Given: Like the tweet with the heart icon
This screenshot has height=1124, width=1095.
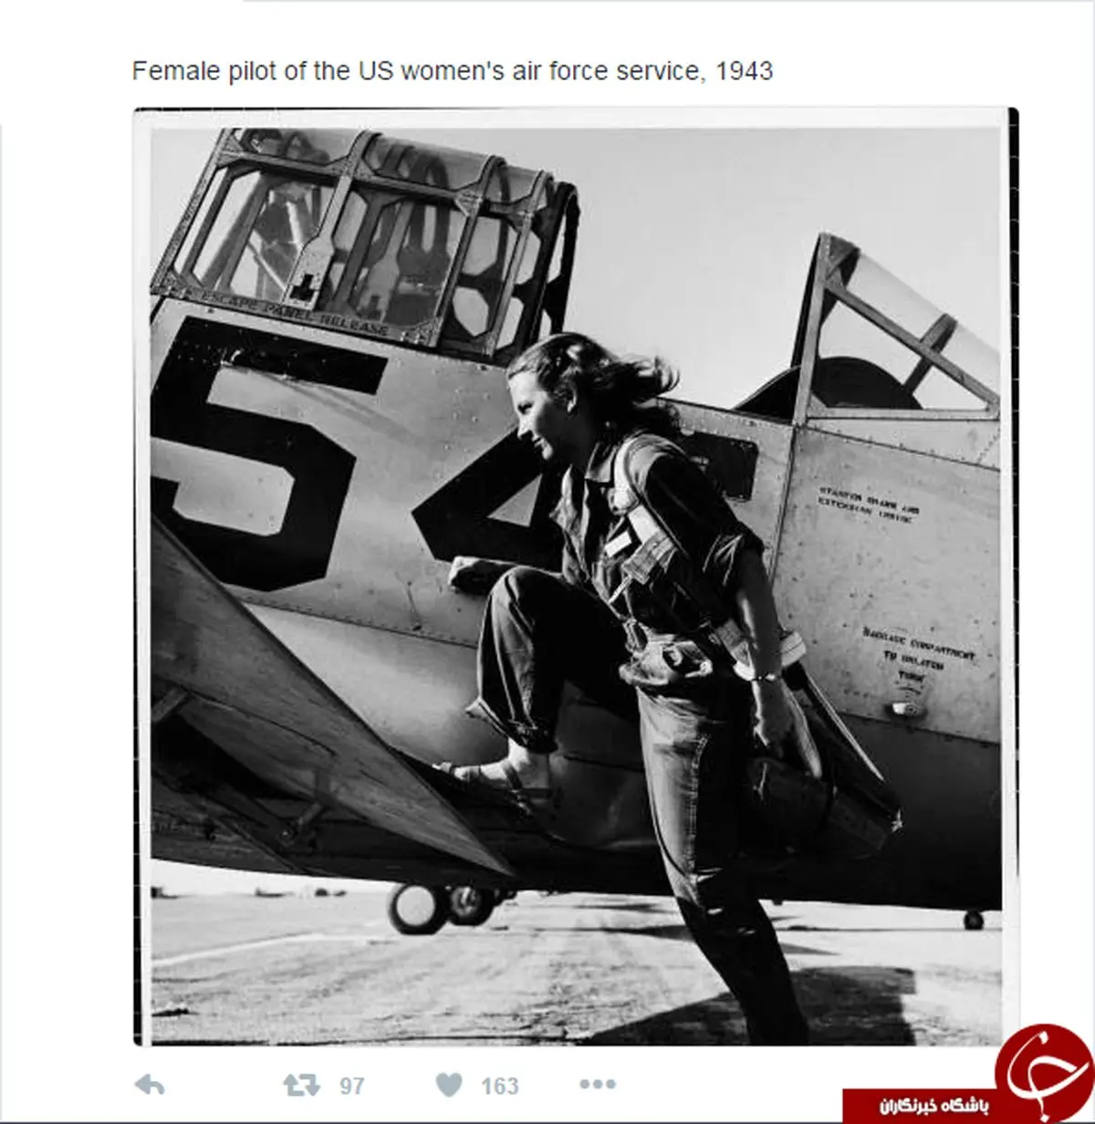Looking at the screenshot, I should click(449, 1085).
